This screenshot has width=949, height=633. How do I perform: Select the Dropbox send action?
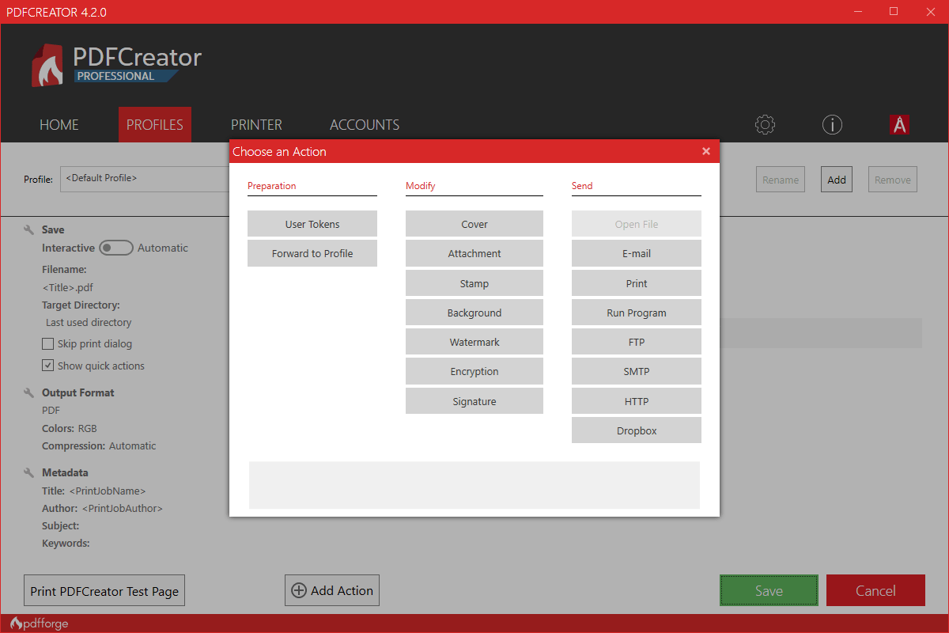[637, 430]
